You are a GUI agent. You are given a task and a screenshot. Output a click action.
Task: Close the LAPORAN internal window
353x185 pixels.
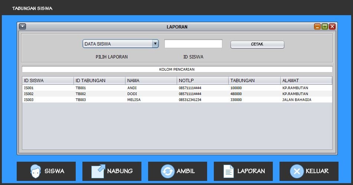click(332, 27)
